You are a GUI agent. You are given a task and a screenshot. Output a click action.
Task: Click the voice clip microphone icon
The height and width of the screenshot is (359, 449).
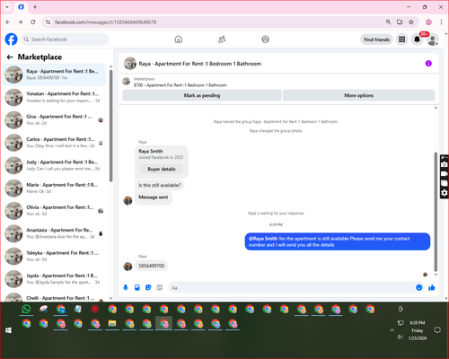(x=126, y=287)
